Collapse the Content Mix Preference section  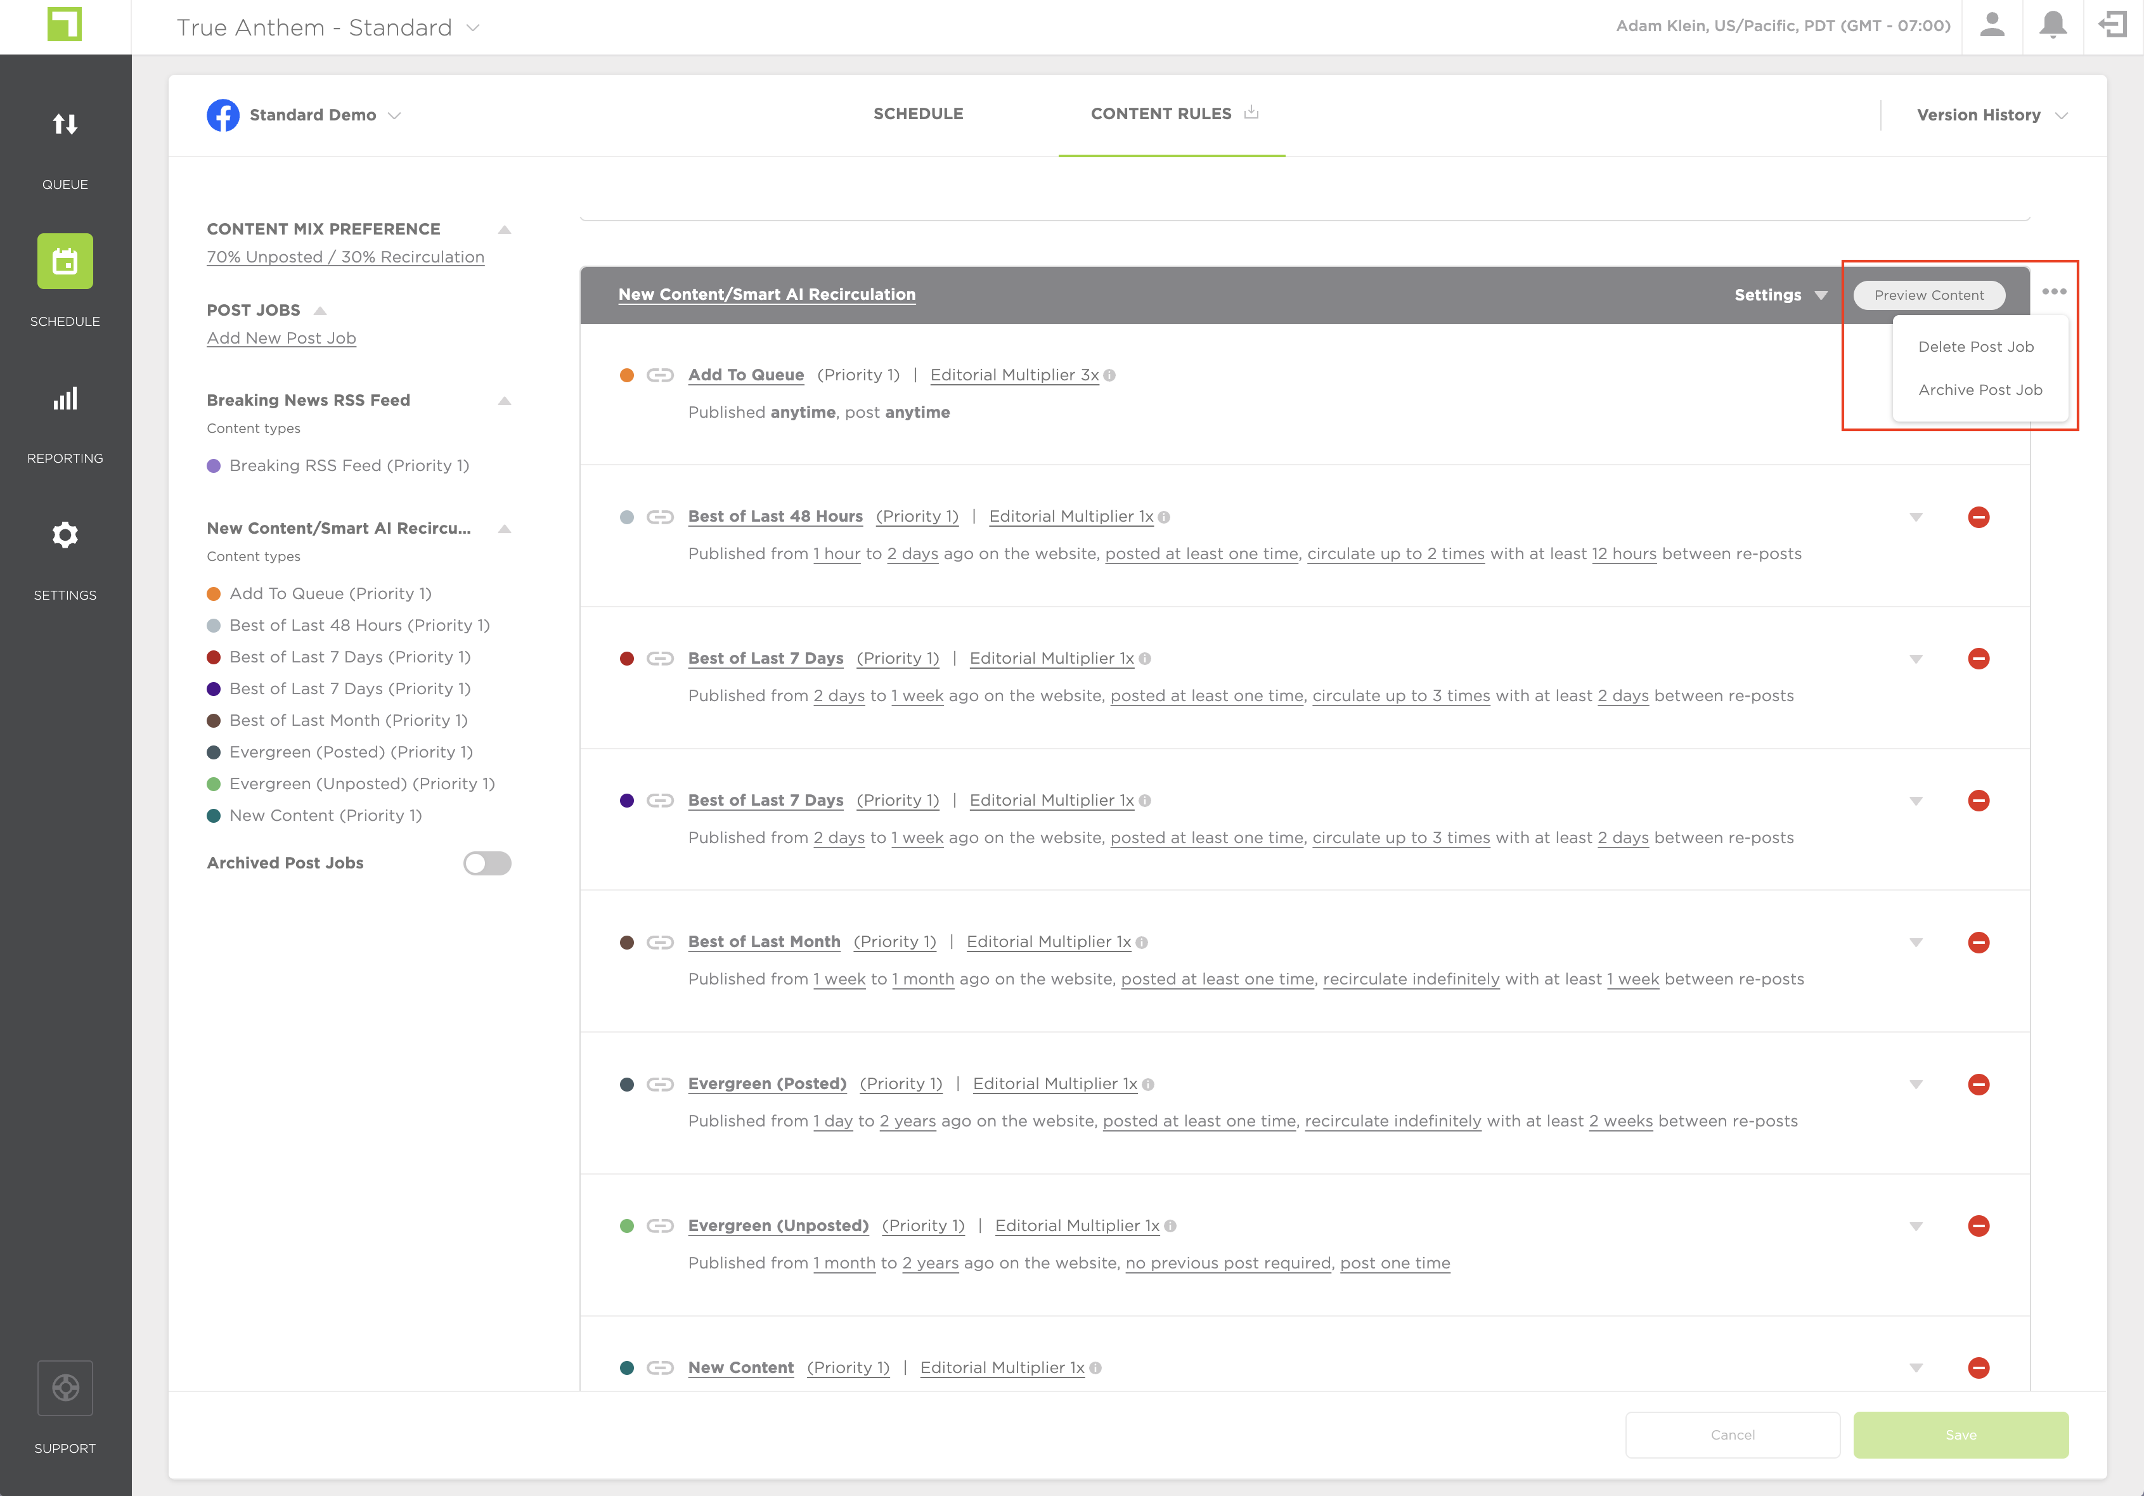tap(504, 229)
